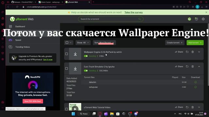Open a new browser tab

tap(93, 2)
